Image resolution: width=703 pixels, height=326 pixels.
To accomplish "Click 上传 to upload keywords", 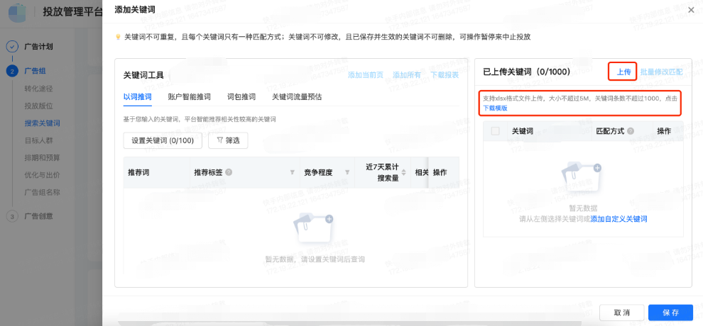I will coord(623,72).
